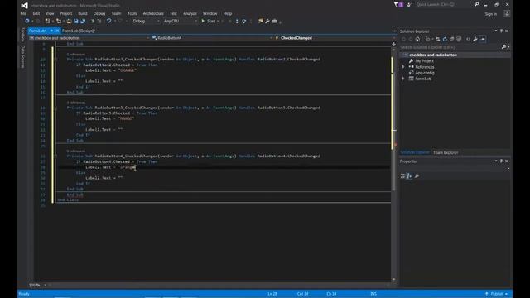Viewport: 530px width, 298px height.
Task: Click the Step Into debug icon
Action: (237, 22)
